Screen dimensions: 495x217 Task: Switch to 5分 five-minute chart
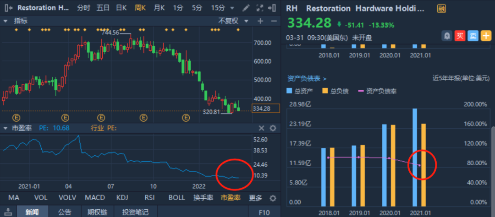click(x=197, y=8)
